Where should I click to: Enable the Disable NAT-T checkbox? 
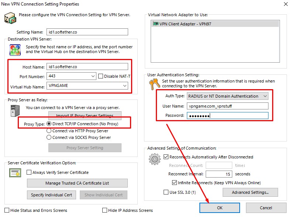(100, 76)
